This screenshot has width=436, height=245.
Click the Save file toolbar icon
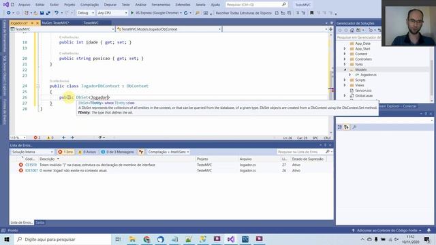[x=42, y=13]
